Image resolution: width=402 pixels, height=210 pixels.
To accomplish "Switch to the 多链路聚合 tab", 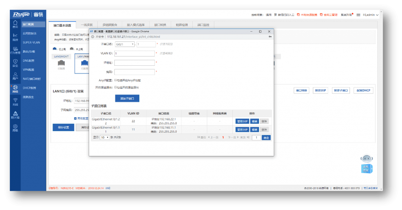I will (x=110, y=25).
